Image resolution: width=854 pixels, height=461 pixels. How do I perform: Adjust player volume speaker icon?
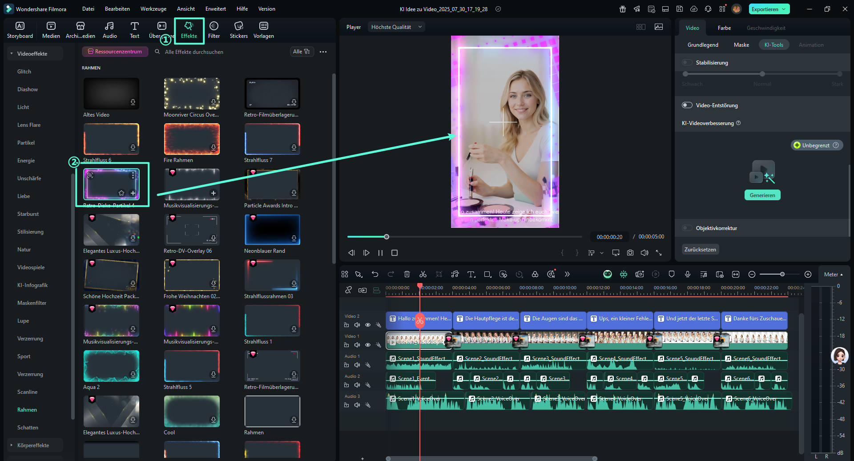pyautogui.click(x=645, y=253)
